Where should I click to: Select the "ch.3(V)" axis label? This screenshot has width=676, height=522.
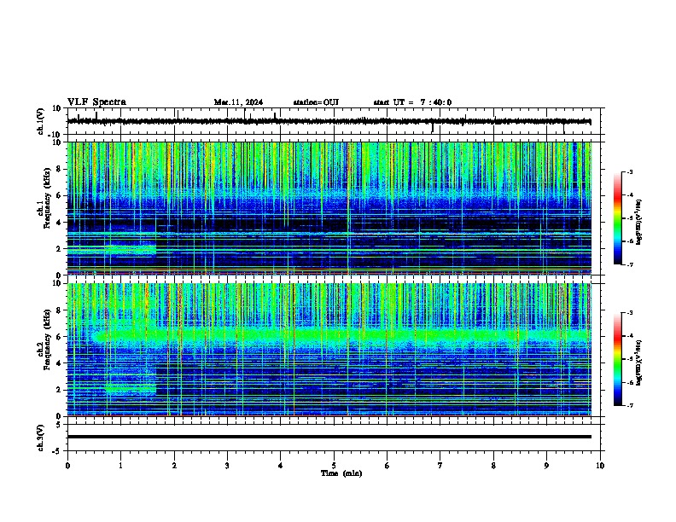[x=41, y=438]
